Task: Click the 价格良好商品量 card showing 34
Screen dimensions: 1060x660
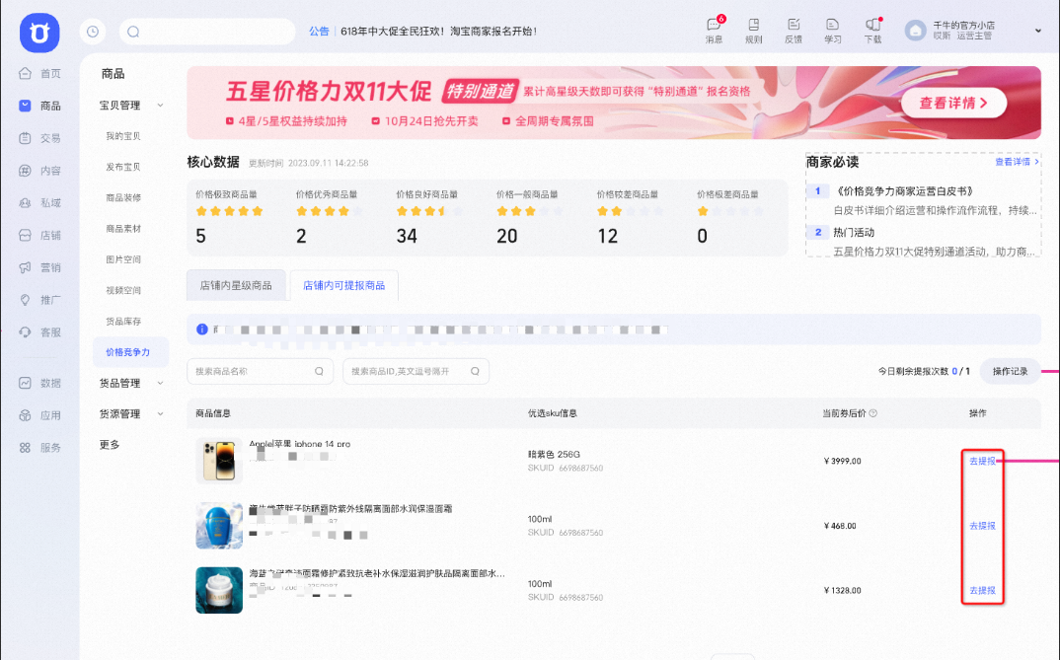Action: [430, 217]
